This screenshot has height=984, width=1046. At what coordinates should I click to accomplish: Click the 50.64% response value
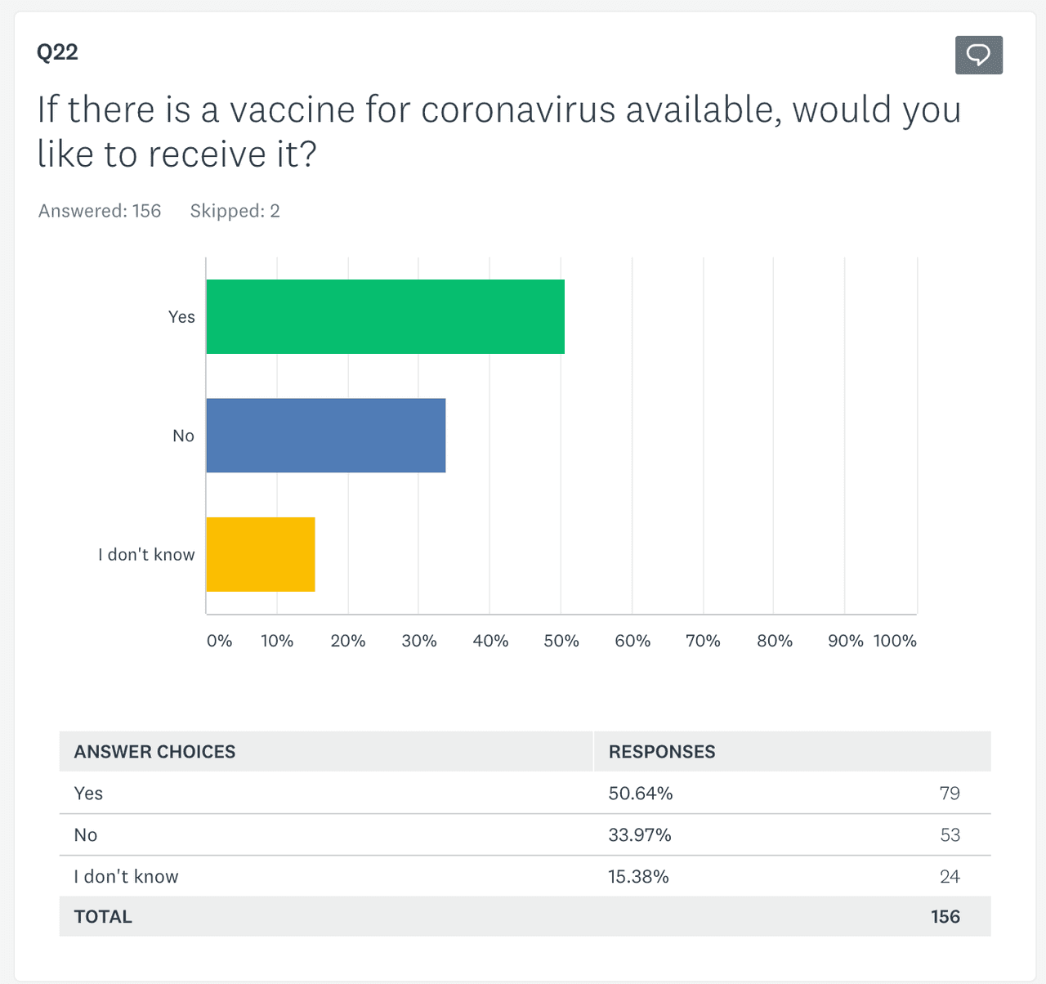tap(641, 794)
